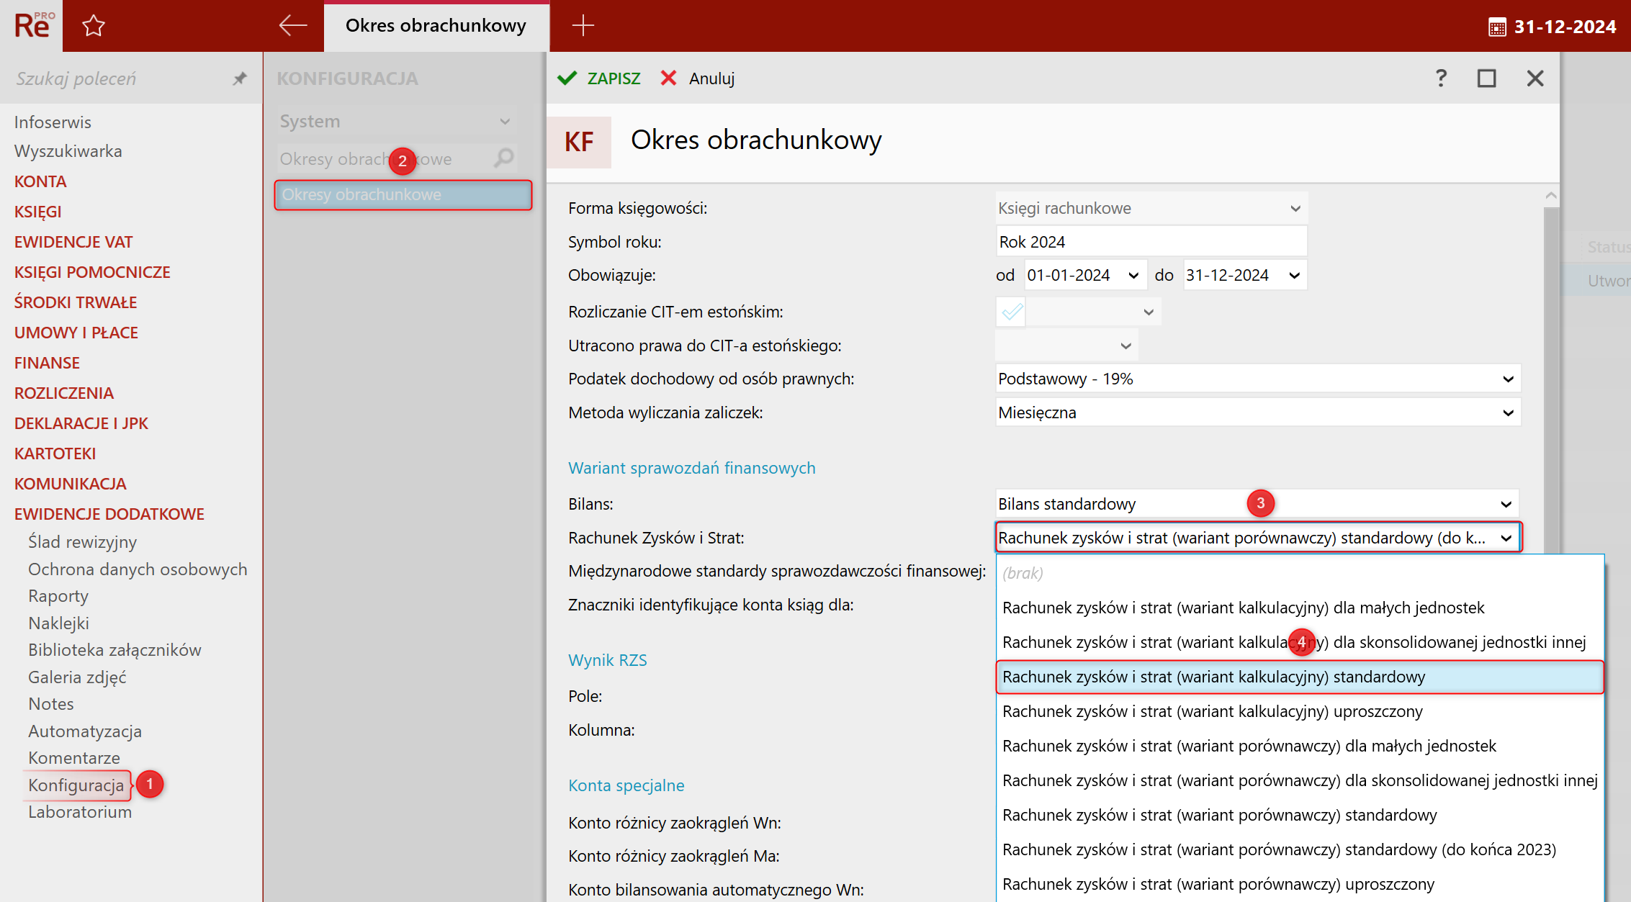This screenshot has height=902, width=1631.
Task: Open Ochrona danych osobowych
Action: tap(138, 569)
